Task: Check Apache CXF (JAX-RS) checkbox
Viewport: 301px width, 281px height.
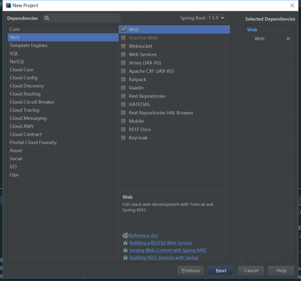Action: click(x=123, y=71)
